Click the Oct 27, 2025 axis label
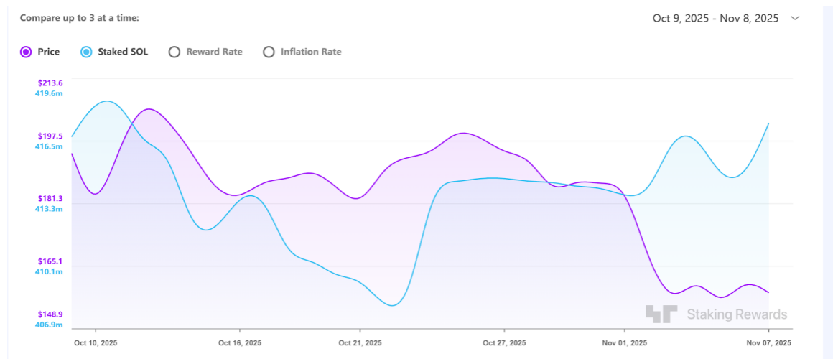 tap(505, 342)
